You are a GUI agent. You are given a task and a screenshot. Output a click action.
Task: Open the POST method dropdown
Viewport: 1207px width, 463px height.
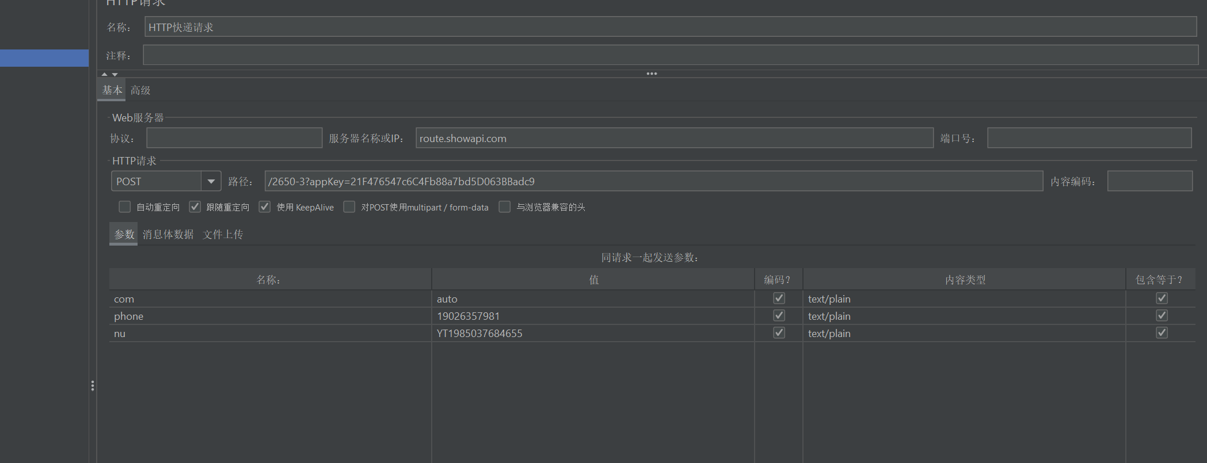pos(211,181)
